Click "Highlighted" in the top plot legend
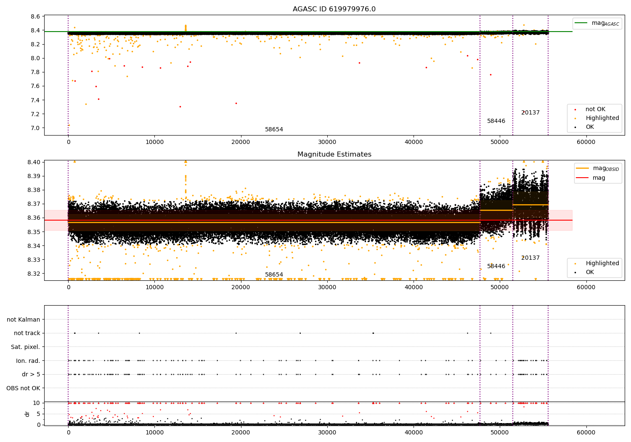Image resolution: width=631 pixels, height=442 pixels. click(602, 118)
